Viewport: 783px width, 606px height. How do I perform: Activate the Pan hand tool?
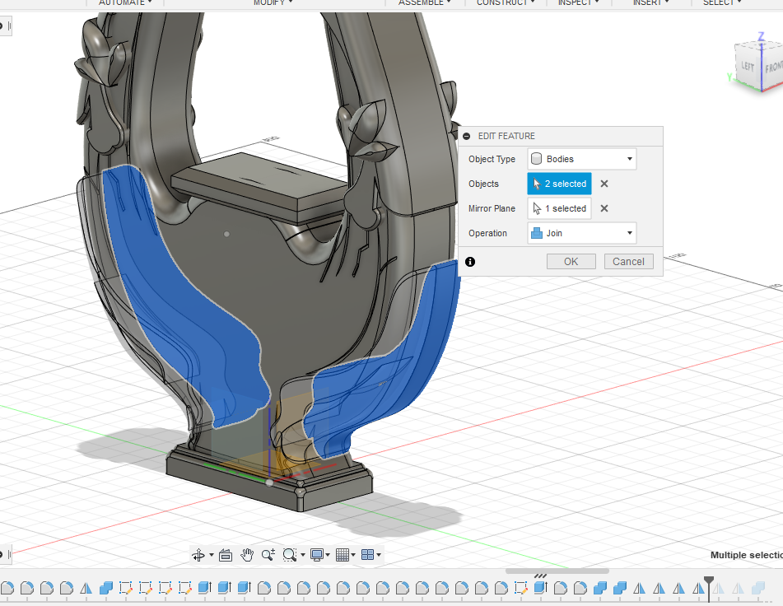pos(247,555)
